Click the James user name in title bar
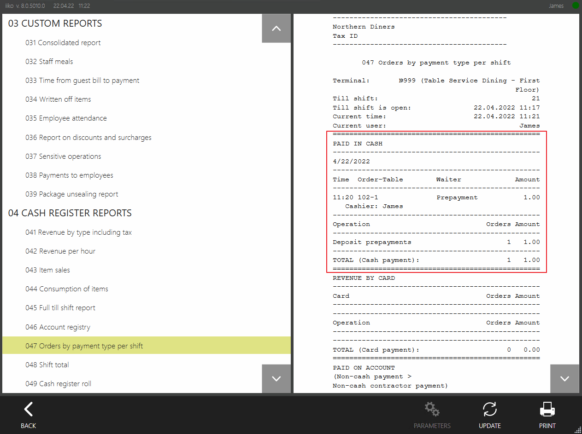582x434 pixels. pos(556,6)
